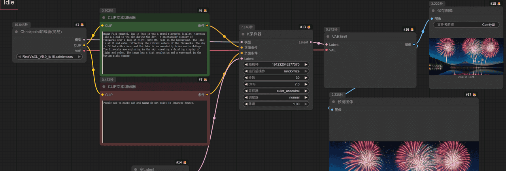Click the fox badge on 空Latent node #14
The height and width of the screenshot is (171, 506).
point(184,162)
